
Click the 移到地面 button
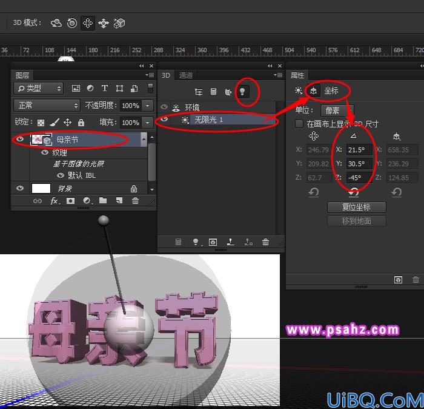(x=357, y=221)
